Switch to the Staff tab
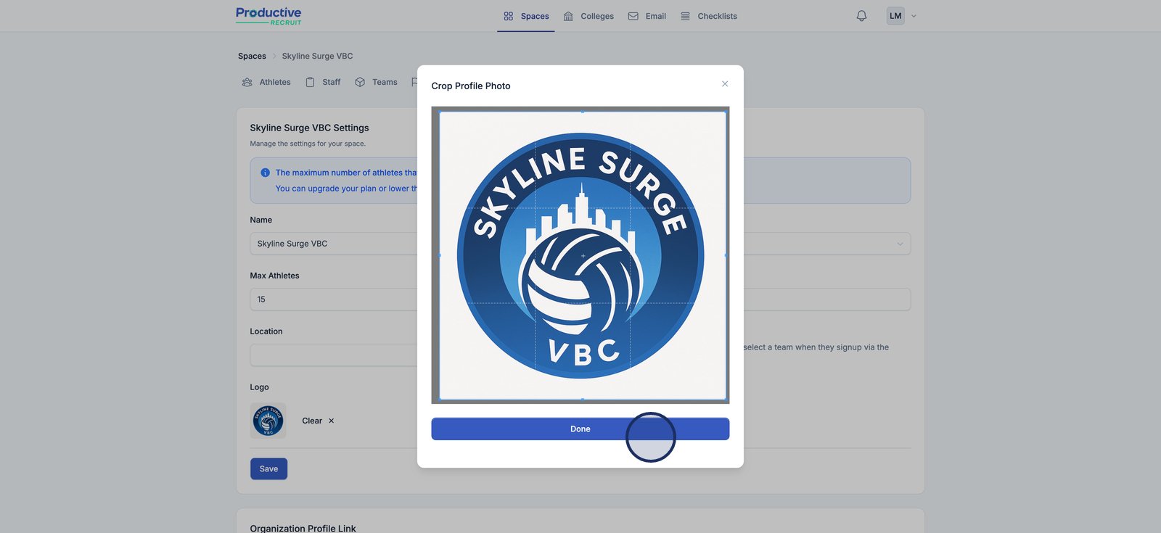The height and width of the screenshot is (533, 1161). [x=323, y=82]
